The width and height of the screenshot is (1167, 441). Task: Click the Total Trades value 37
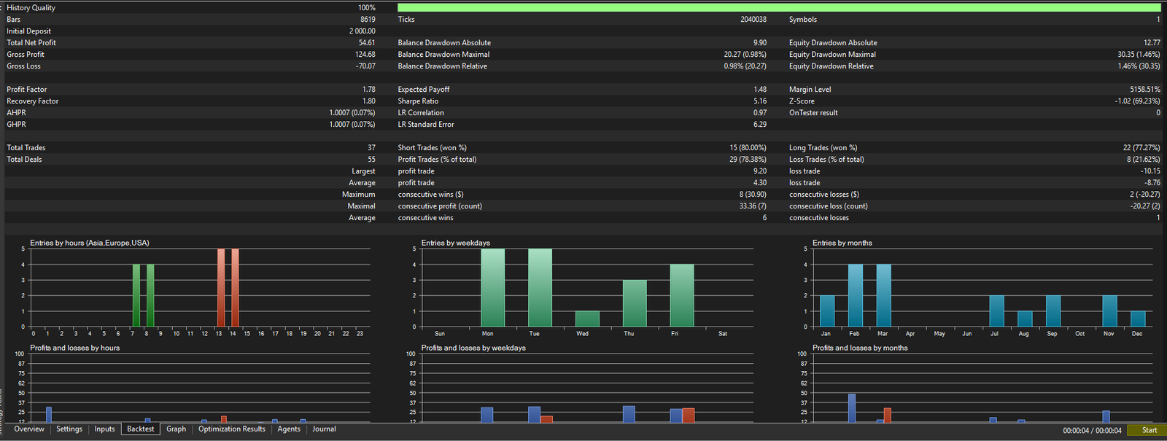click(371, 148)
